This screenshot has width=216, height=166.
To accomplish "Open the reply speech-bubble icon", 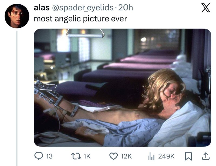I will coord(38,156).
